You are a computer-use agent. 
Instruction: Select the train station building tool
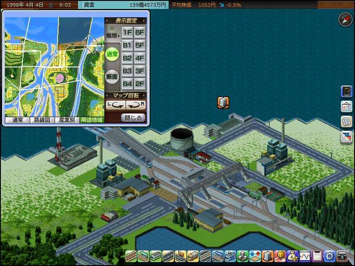143,256
